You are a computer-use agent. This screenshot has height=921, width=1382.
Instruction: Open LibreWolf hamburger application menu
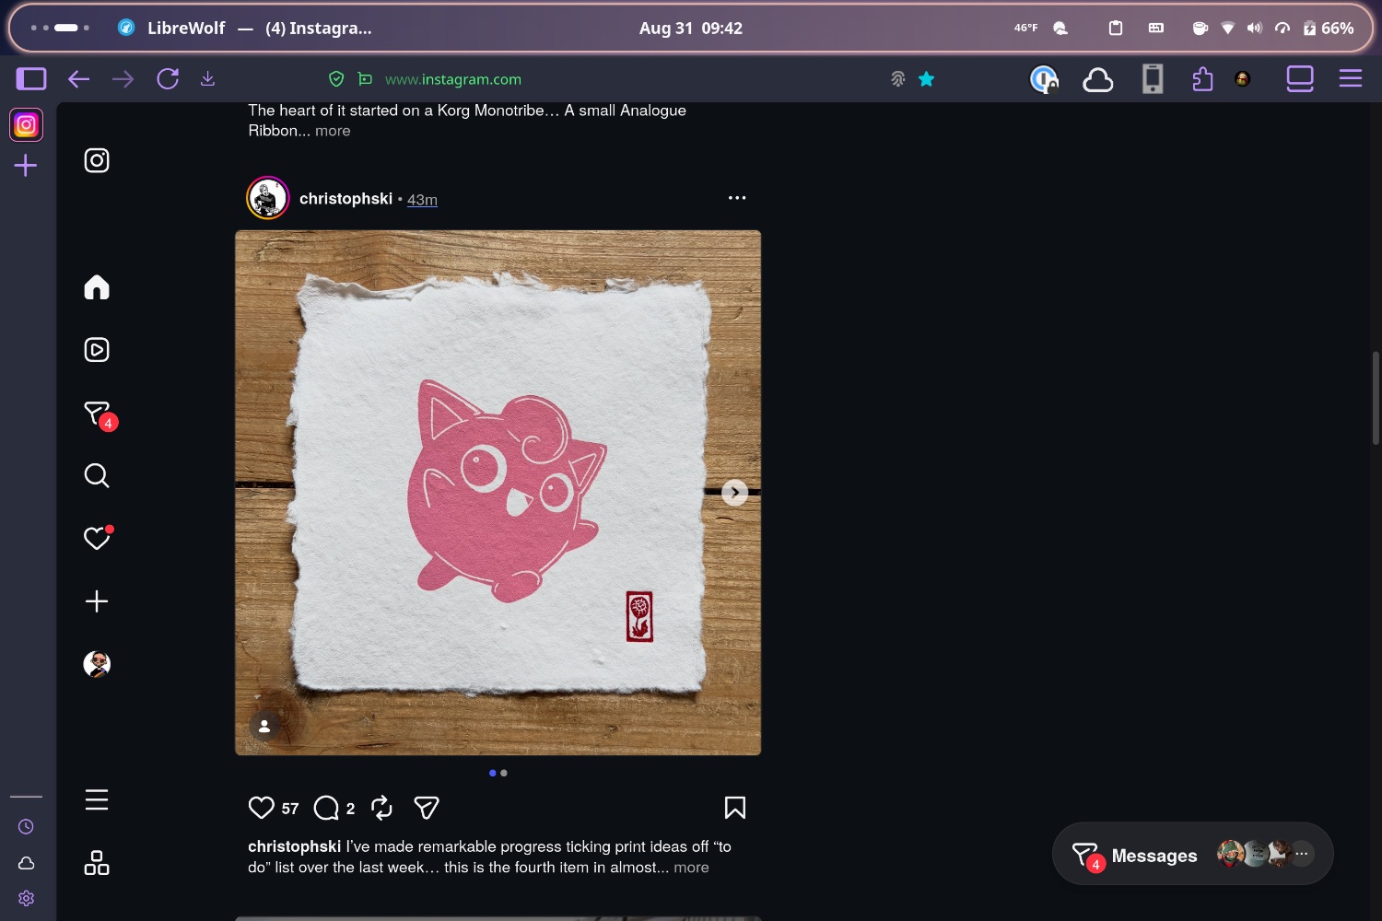[x=1351, y=79]
